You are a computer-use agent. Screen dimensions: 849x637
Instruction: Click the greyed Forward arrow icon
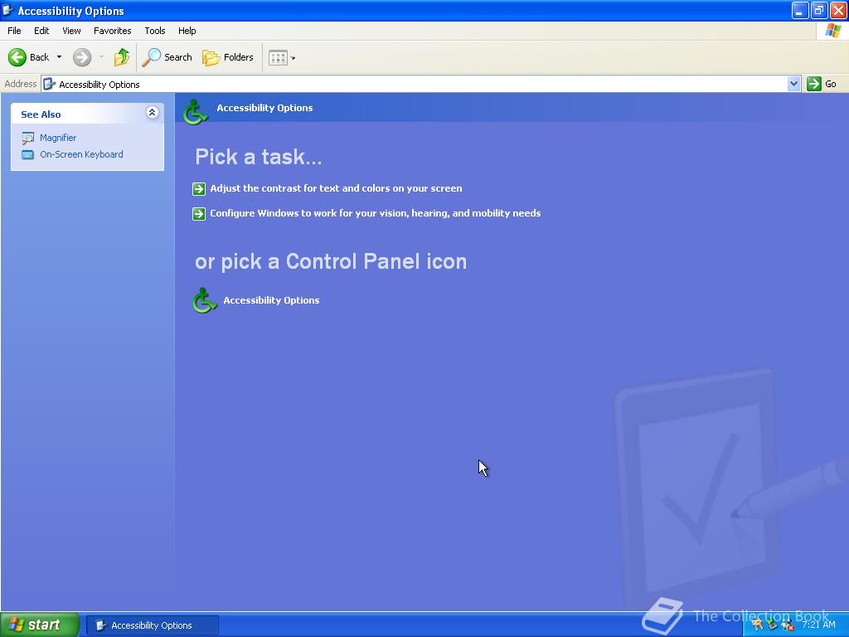(82, 57)
